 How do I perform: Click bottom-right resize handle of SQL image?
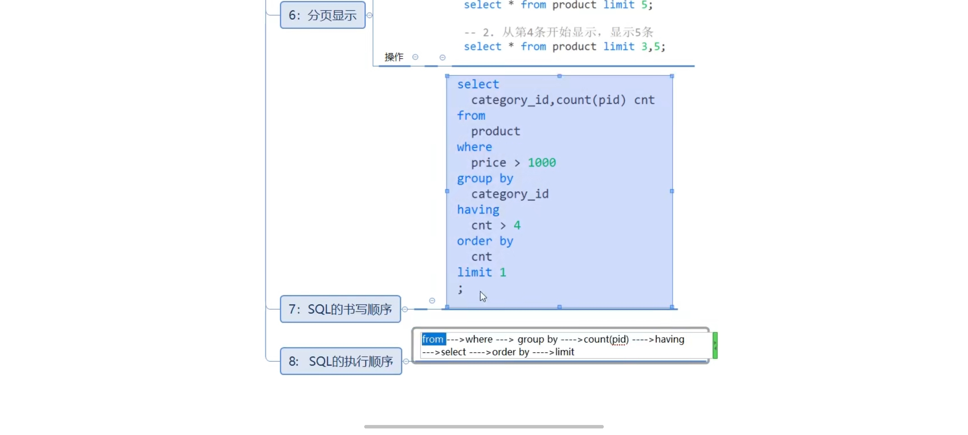coord(672,307)
